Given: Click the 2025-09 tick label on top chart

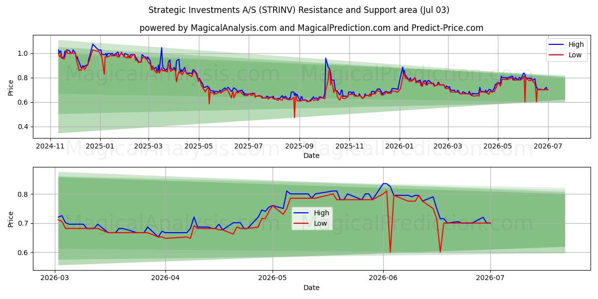Looking at the screenshot, I should pyautogui.click(x=299, y=147).
